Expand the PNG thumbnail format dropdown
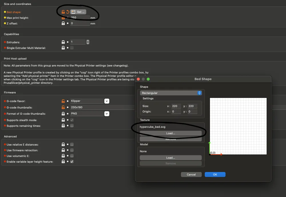 tap(107, 114)
